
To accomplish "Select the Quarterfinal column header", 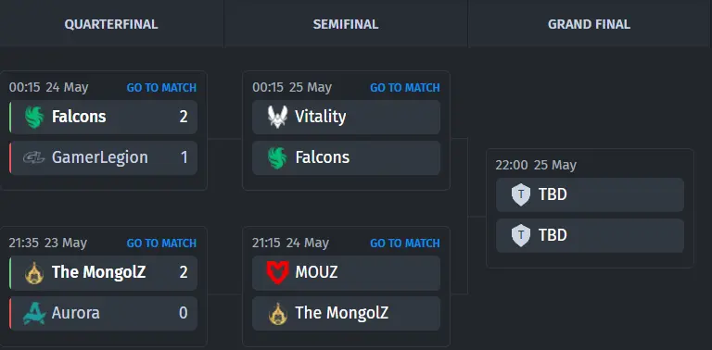I will pos(111,24).
